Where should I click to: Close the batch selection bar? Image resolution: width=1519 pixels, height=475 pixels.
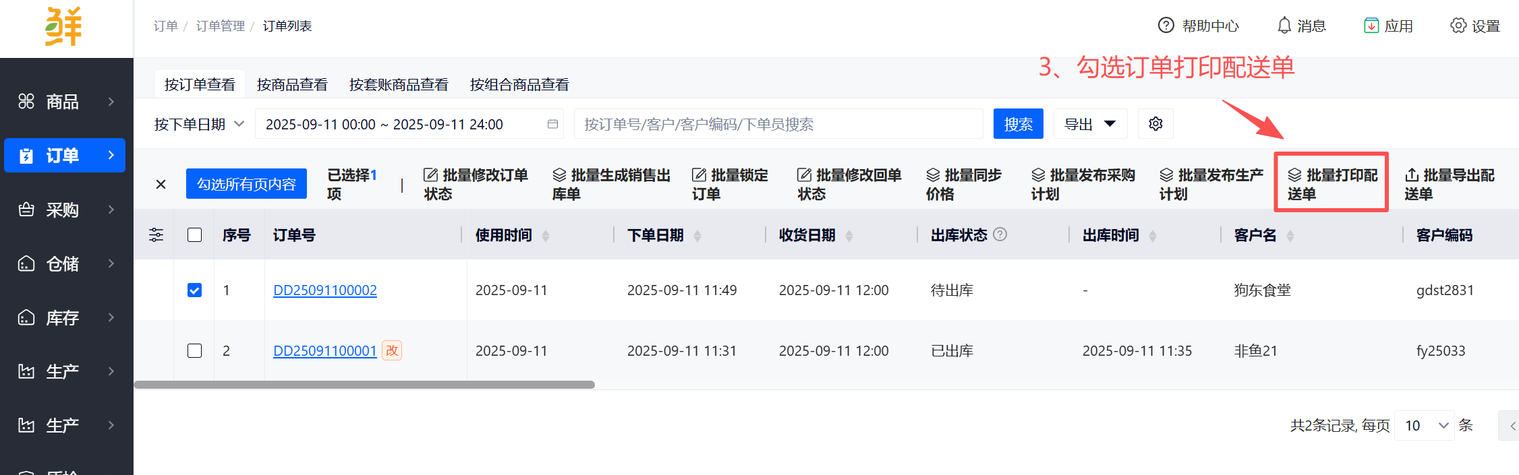(x=161, y=185)
